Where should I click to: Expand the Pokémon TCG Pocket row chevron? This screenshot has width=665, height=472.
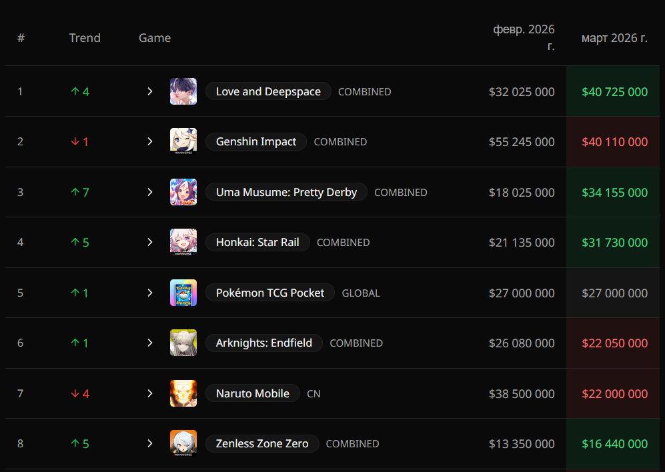[x=149, y=293]
